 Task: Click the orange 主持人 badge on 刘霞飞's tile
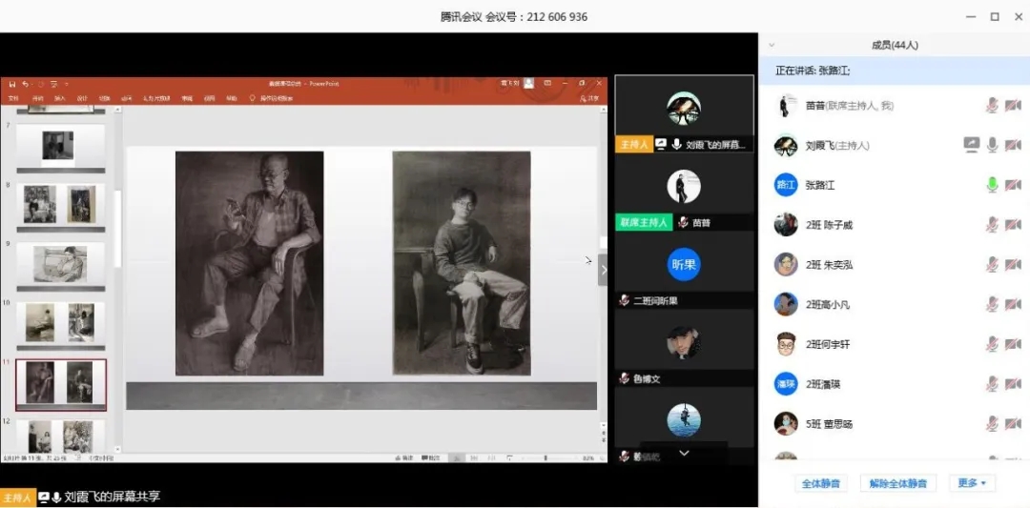634,144
